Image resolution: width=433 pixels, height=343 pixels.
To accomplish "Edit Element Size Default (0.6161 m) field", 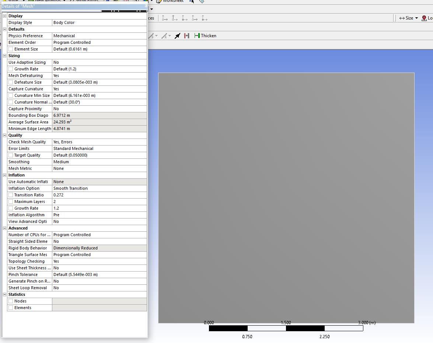I will [99, 49].
